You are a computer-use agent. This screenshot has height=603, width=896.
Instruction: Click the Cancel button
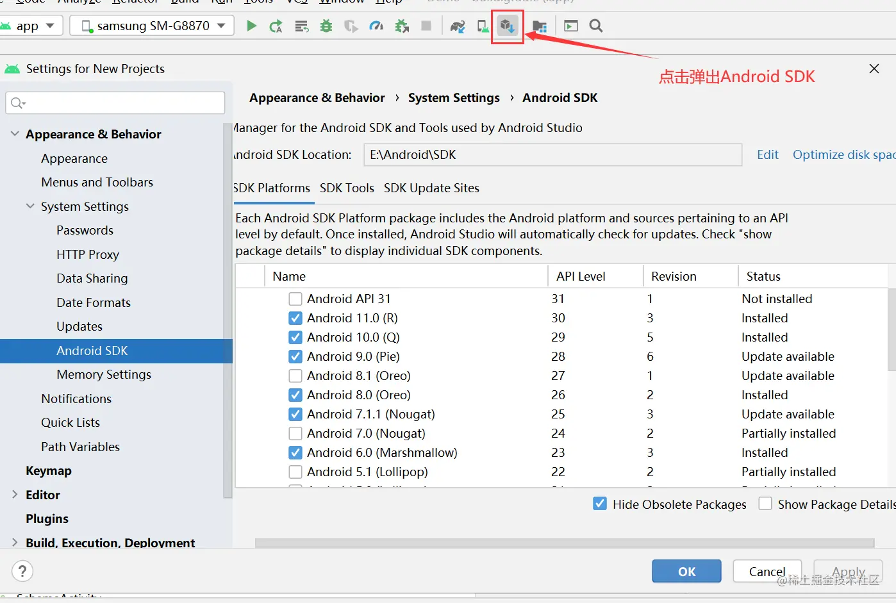[x=767, y=572]
